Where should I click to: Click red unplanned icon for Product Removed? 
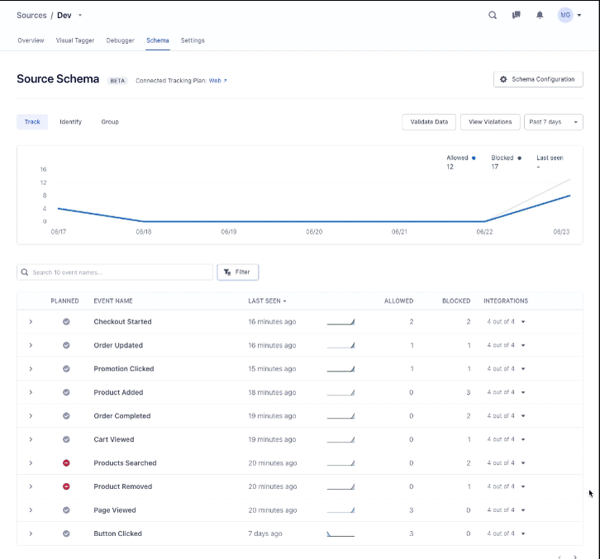(x=66, y=487)
